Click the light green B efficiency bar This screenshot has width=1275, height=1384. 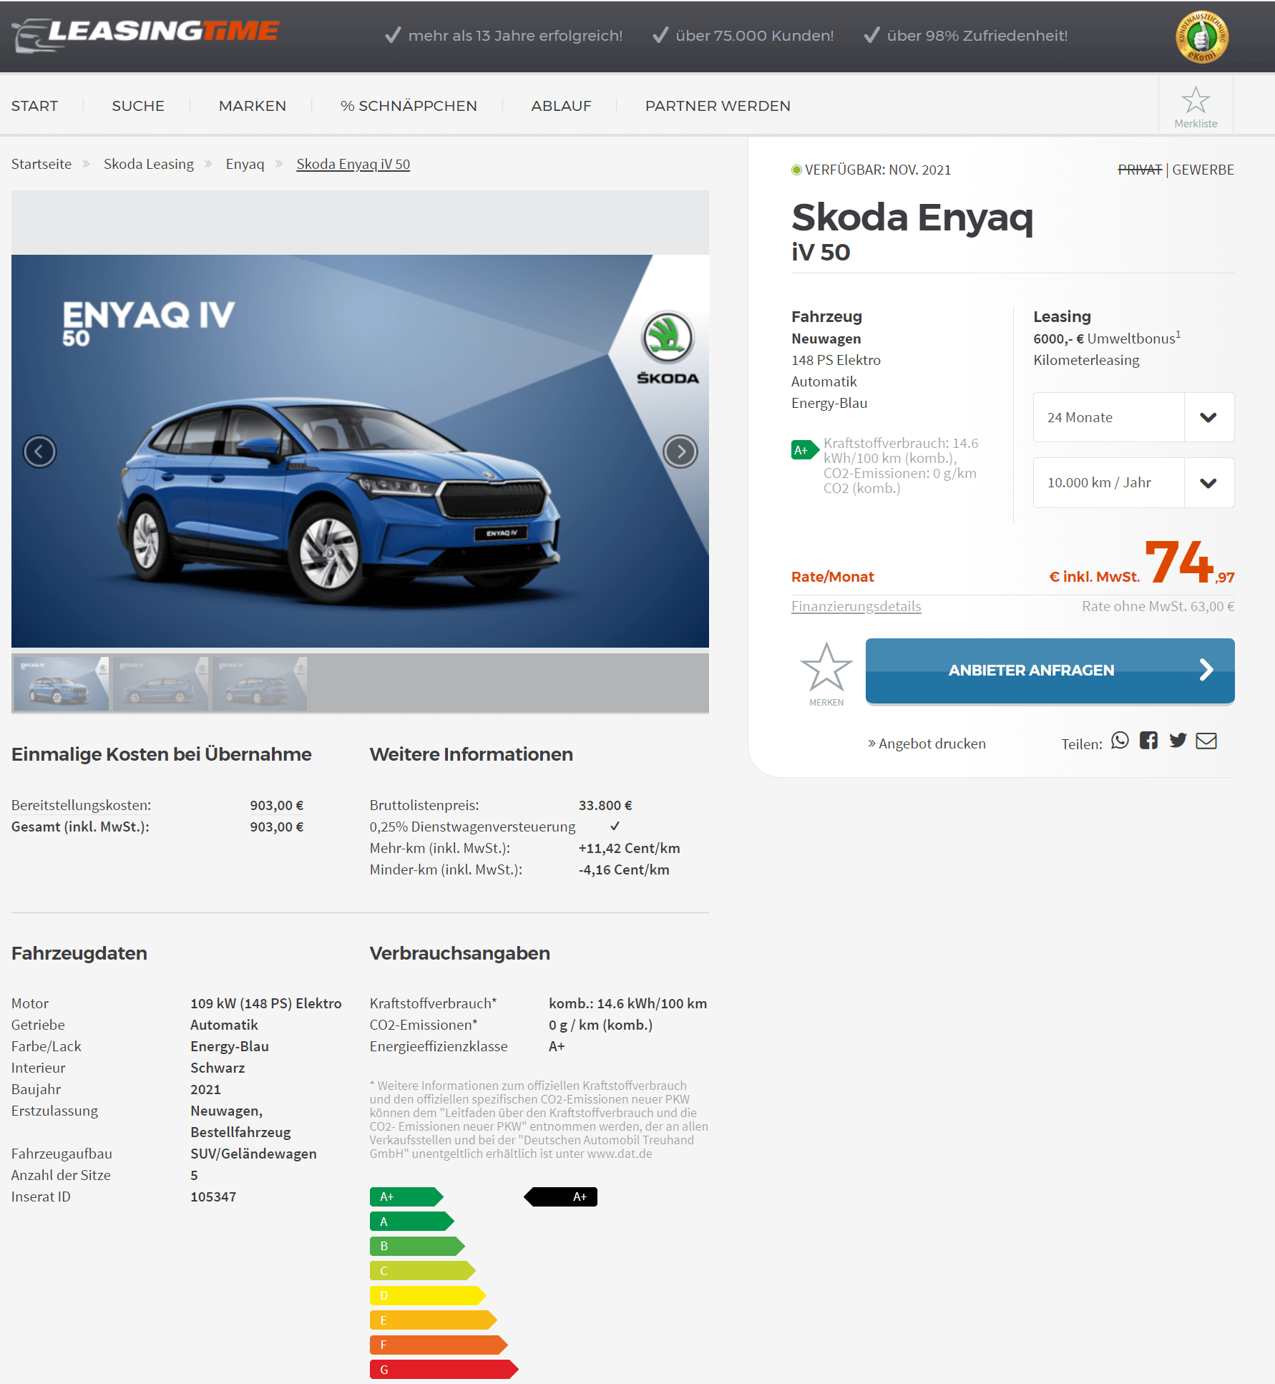pos(417,1246)
